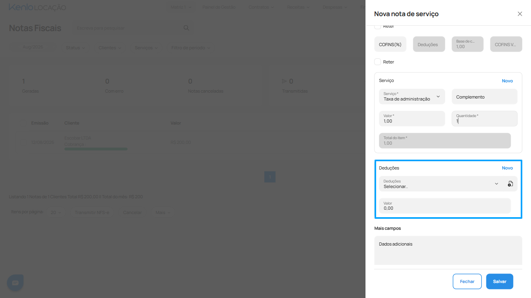
Task: Click Transmitir NFS-e button
Action: pos(92,212)
